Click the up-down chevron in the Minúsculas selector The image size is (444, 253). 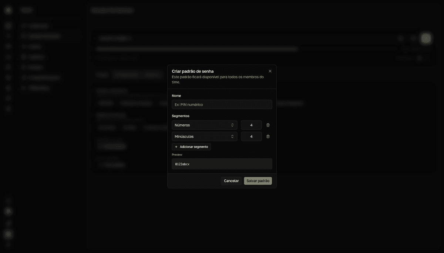pos(232,136)
